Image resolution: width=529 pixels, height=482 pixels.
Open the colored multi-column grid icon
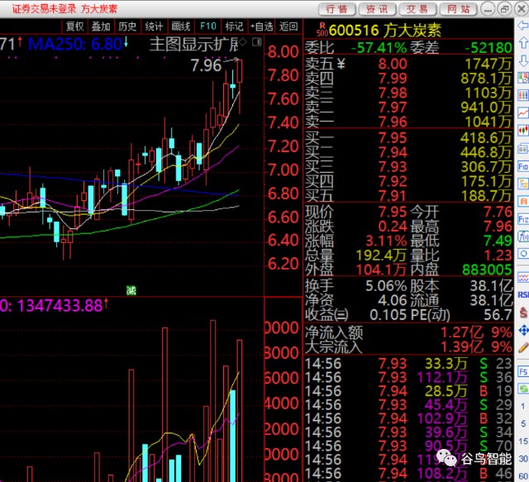pos(523,95)
